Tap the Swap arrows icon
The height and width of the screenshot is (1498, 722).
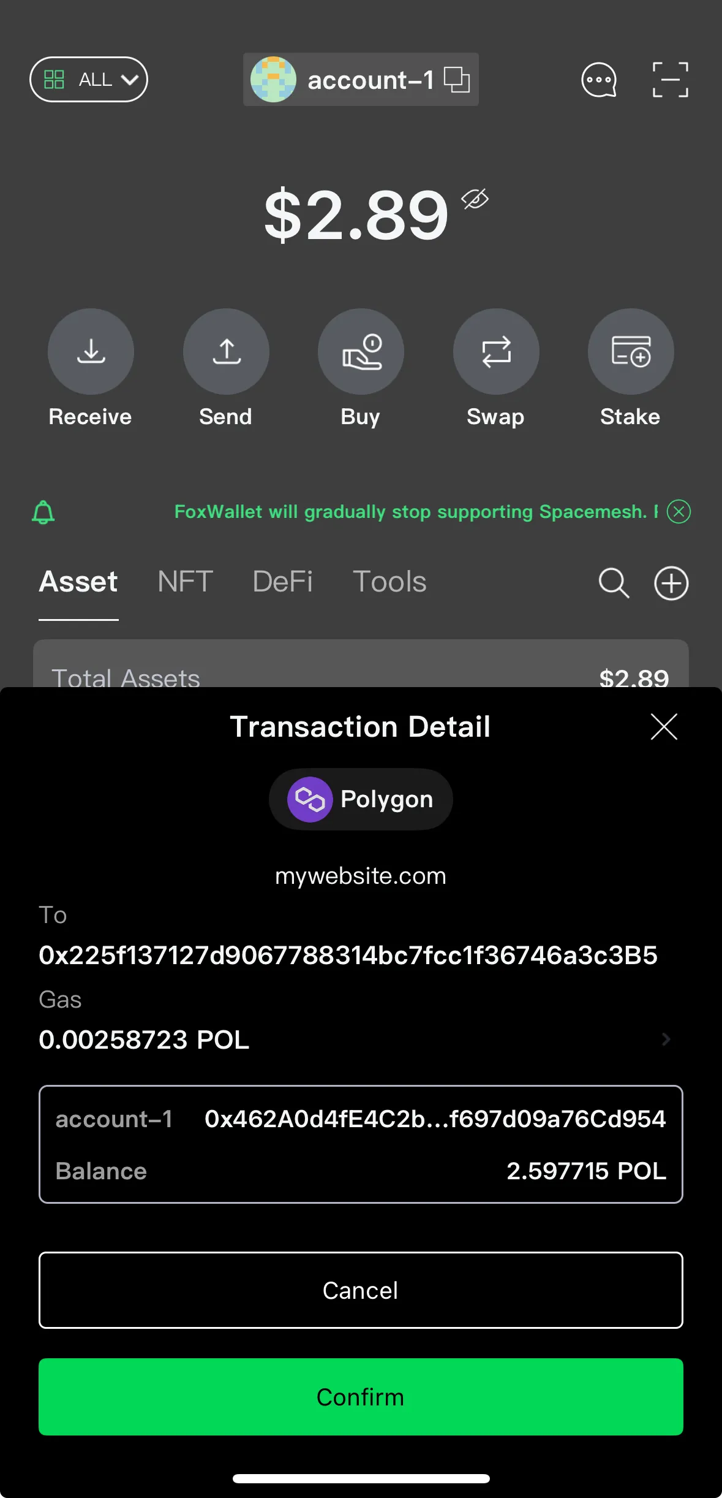click(x=496, y=351)
